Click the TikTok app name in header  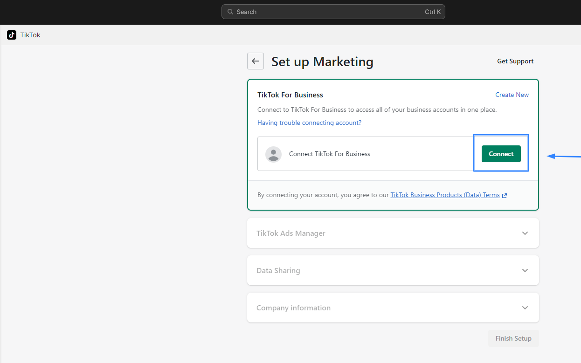[x=30, y=35]
